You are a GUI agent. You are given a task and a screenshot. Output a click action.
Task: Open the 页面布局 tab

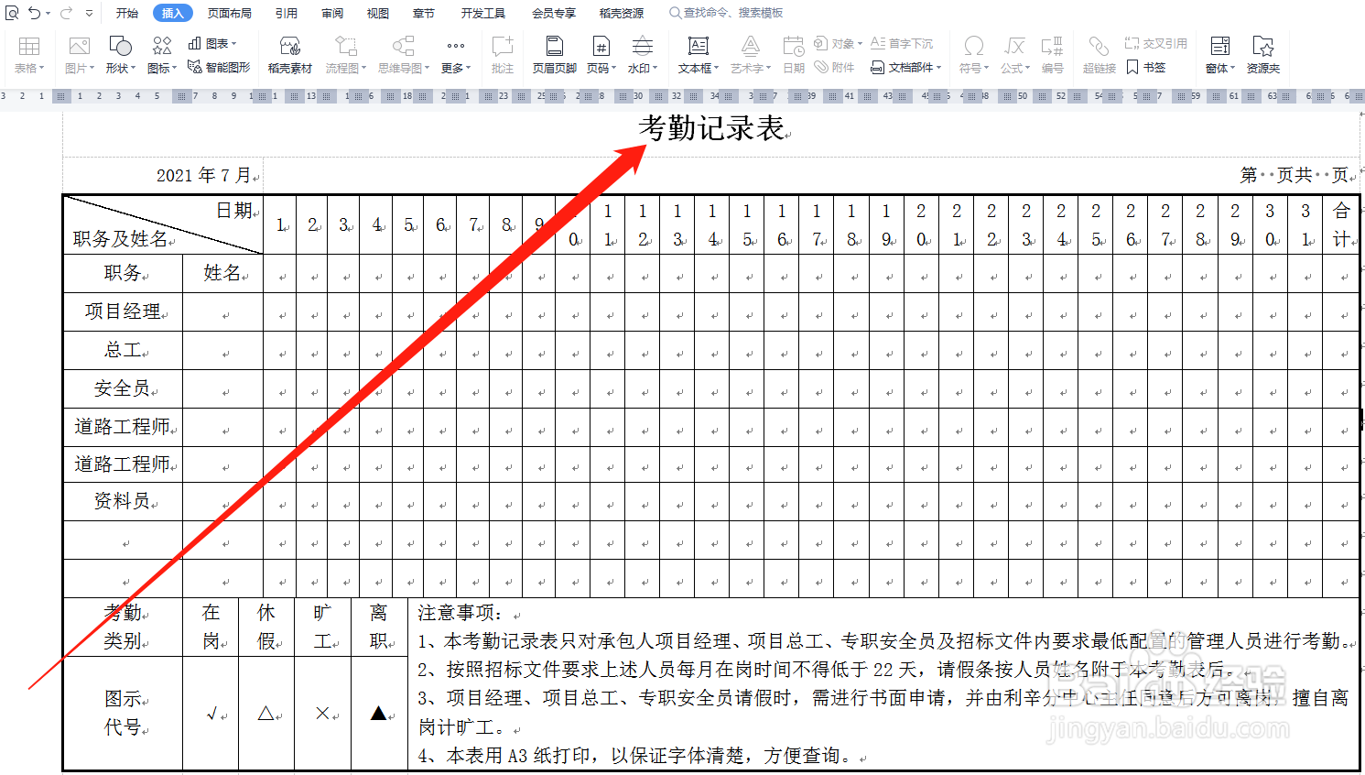pos(229,13)
